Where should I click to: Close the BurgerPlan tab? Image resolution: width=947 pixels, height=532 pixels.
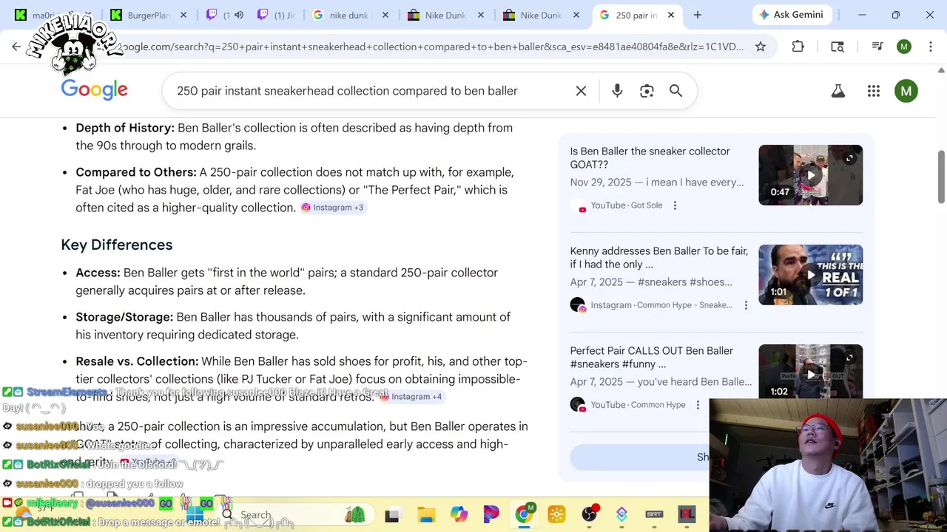183,15
